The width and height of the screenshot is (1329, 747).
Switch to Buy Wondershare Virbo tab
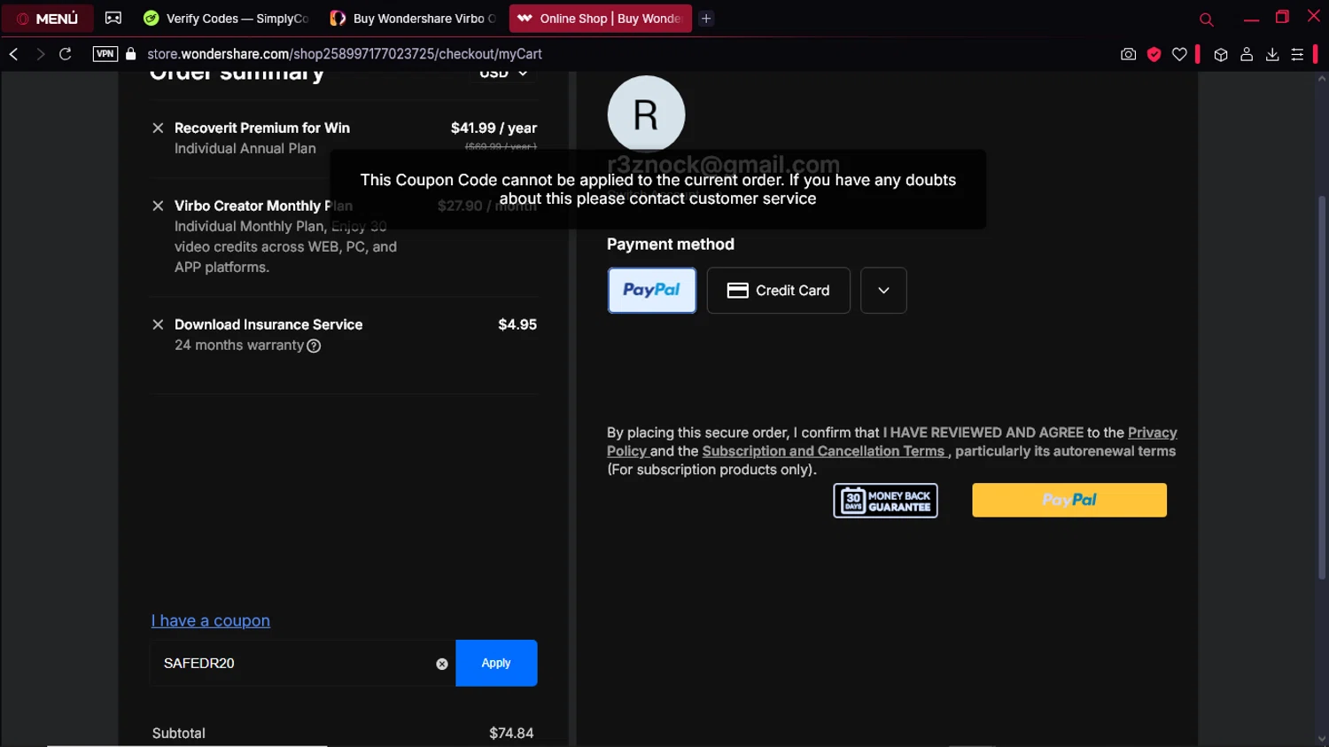(412, 18)
